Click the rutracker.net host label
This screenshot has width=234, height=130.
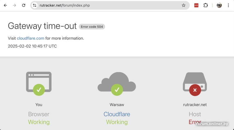pos(195,105)
